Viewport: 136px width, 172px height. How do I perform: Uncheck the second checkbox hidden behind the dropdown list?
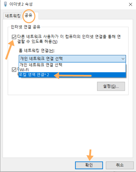14,70
